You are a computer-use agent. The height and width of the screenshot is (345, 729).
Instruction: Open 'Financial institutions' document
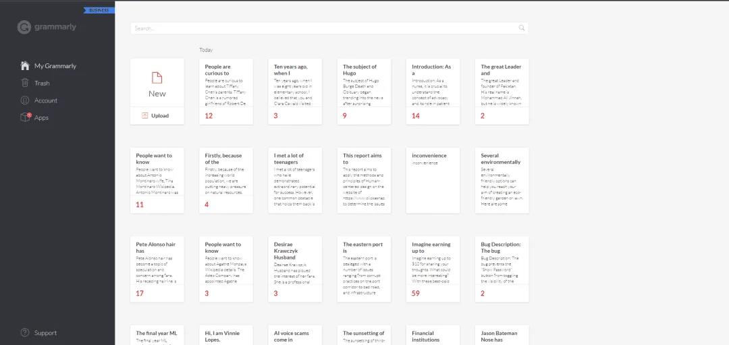point(433,335)
